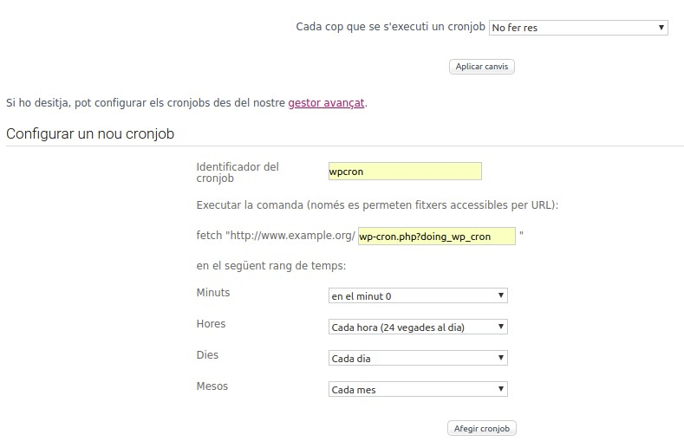The image size is (684, 441).
Task: Focus the Identificador del cronjob field
Action: 405,172
